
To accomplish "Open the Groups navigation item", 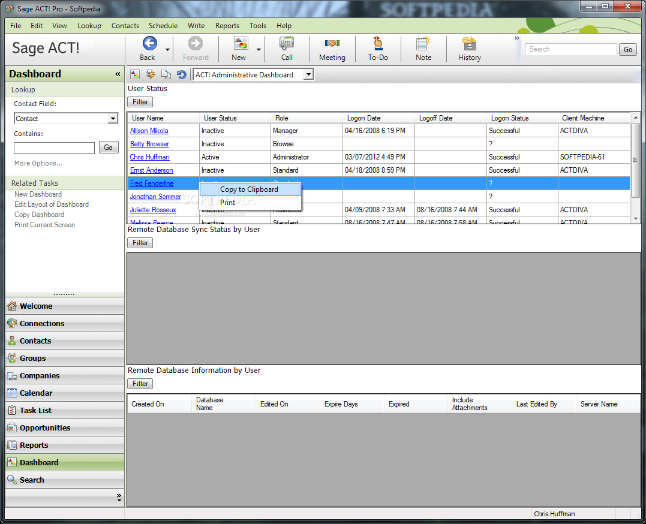I will [65, 358].
